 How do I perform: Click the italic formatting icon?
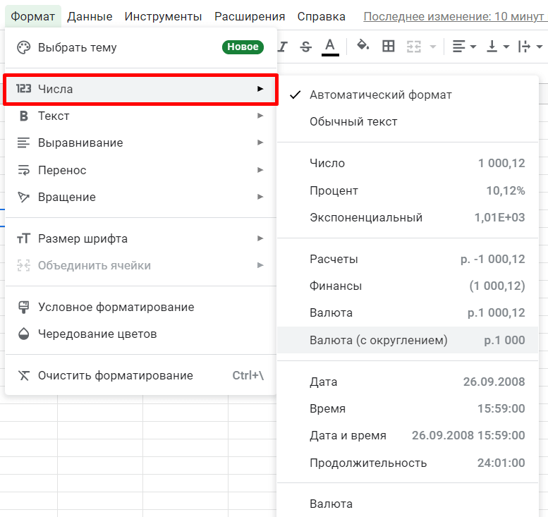[x=283, y=47]
